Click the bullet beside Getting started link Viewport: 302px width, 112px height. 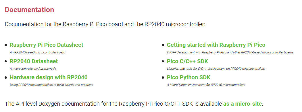pyautogui.click(x=163, y=45)
